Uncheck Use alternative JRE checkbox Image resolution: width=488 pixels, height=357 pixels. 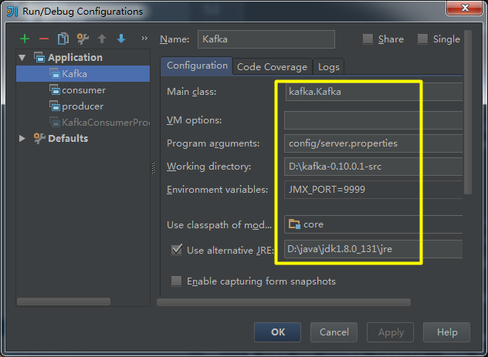point(177,250)
